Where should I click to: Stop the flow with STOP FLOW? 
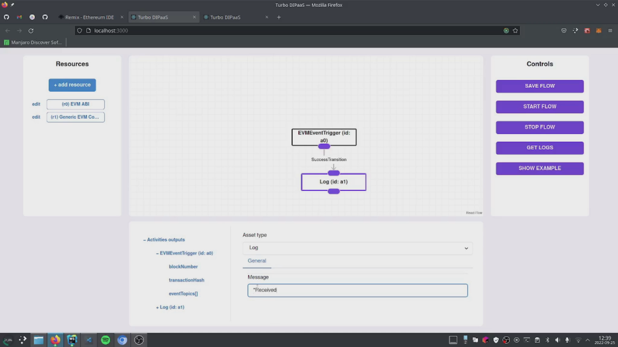(540, 127)
